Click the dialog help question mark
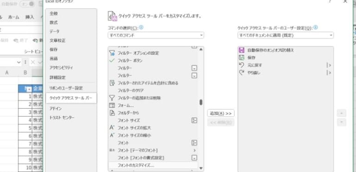Screen dimensions: 356x172 [x=330, y=1]
